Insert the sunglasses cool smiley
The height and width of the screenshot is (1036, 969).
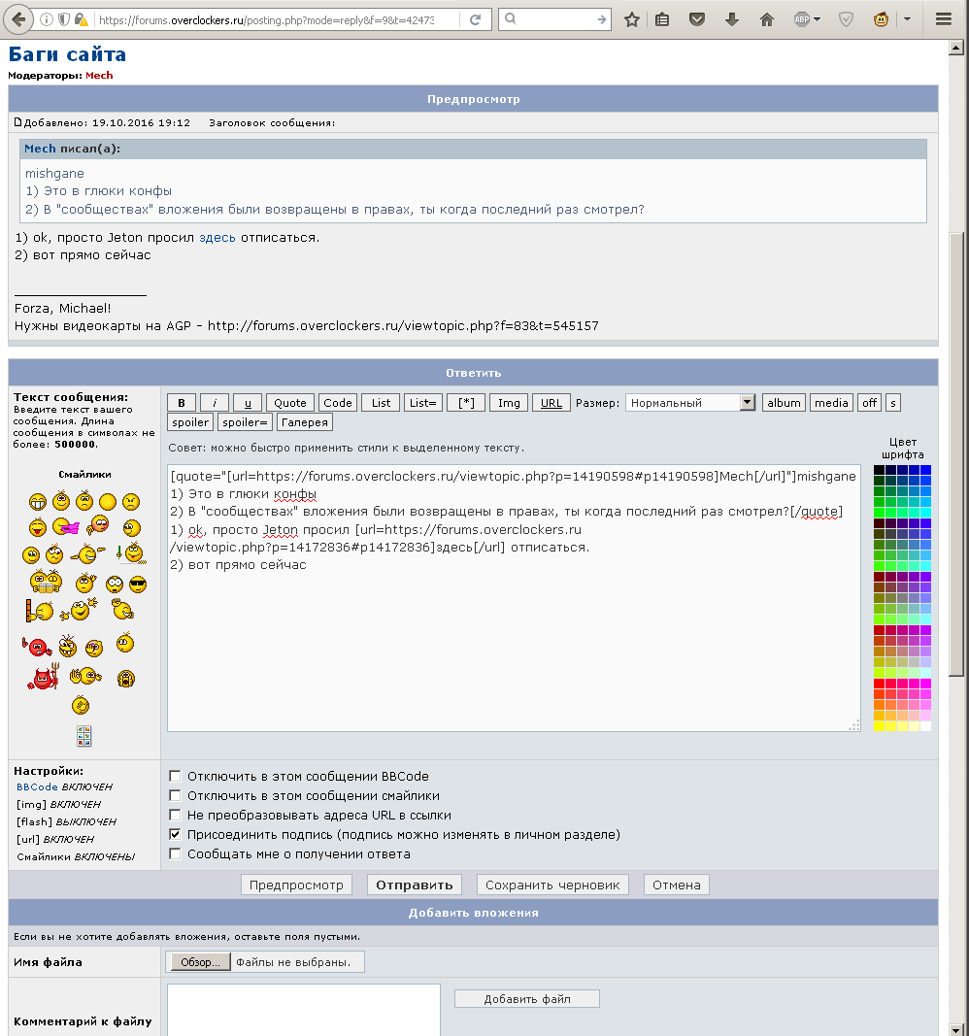tap(138, 585)
